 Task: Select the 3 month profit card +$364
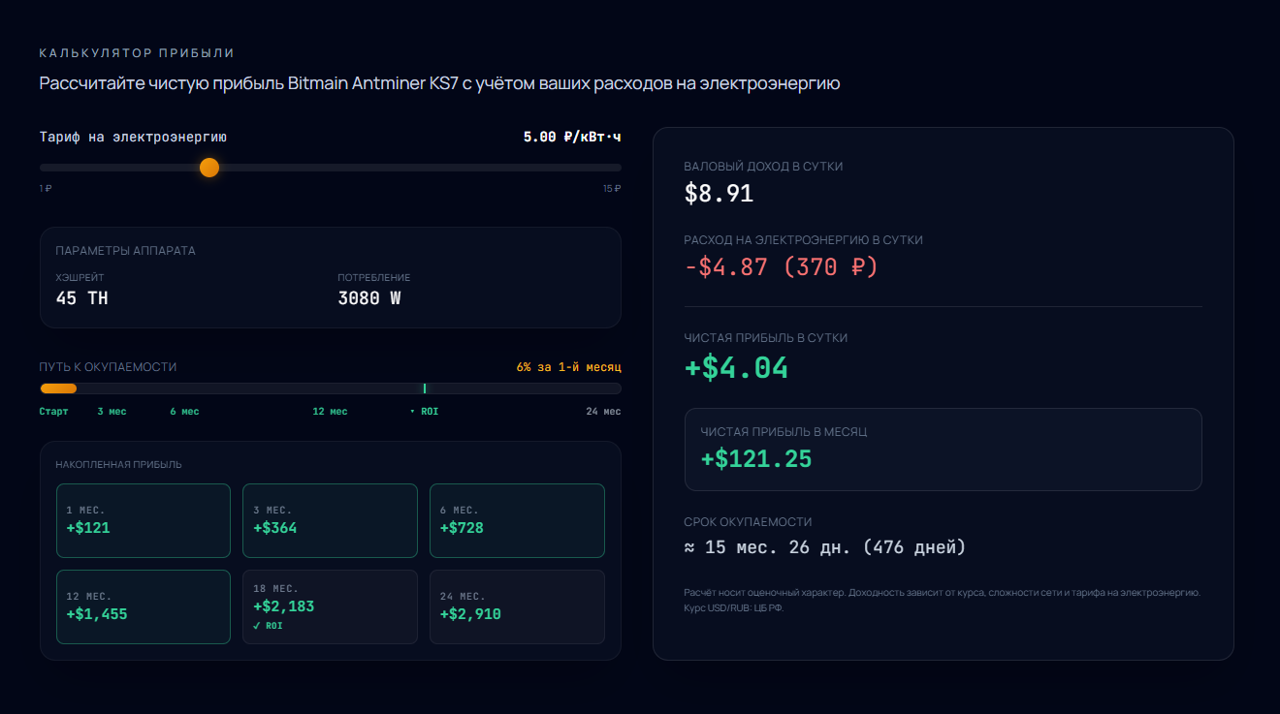pos(330,520)
